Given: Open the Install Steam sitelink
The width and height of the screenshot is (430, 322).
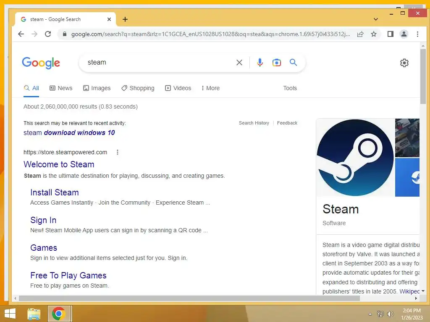Looking at the screenshot, I should click(x=55, y=192).
